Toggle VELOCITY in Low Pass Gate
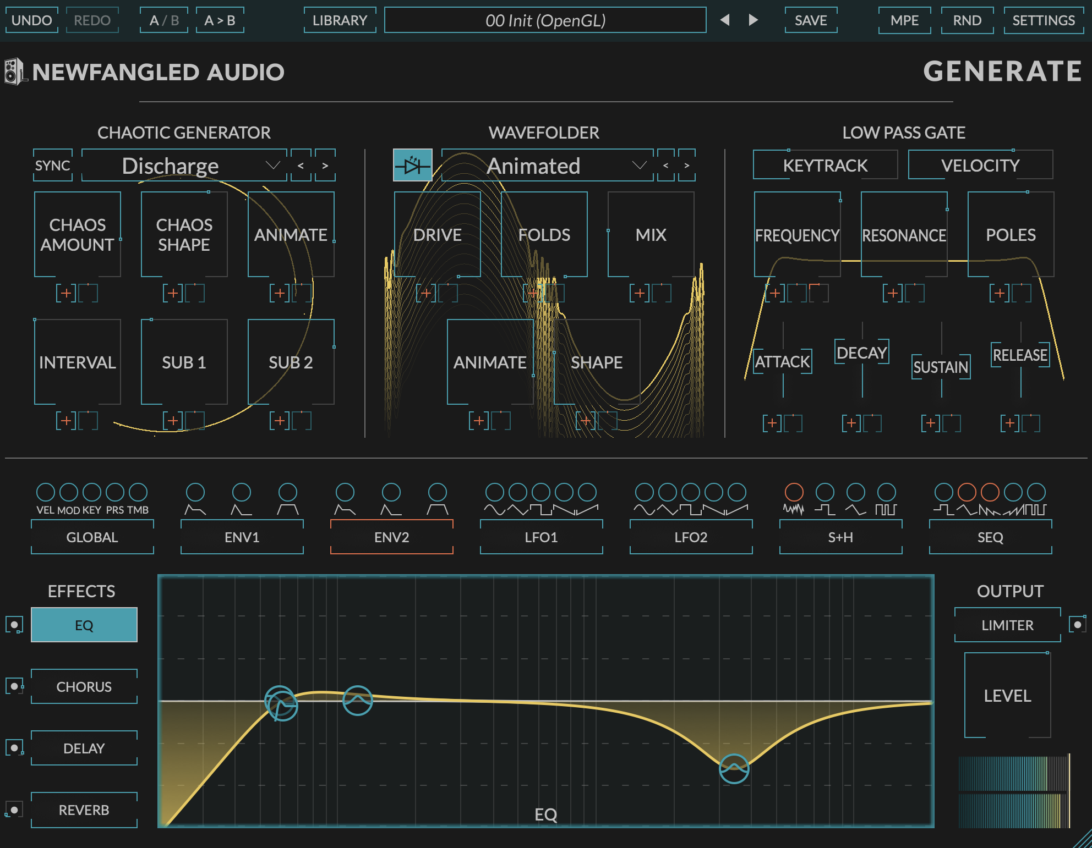The width and height of the screenshot is (1092, 848). coord(980,165)
